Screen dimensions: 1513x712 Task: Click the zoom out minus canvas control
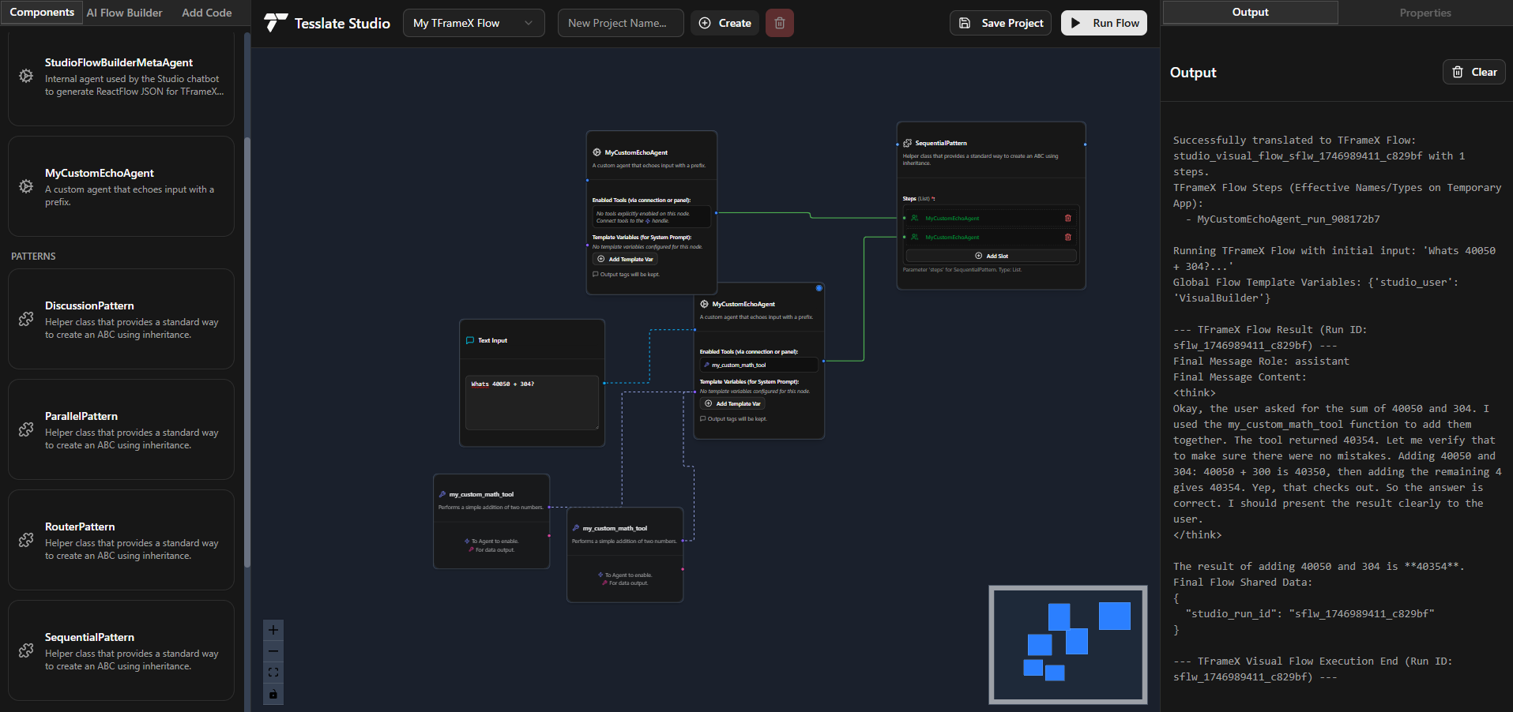coord(273,651)
